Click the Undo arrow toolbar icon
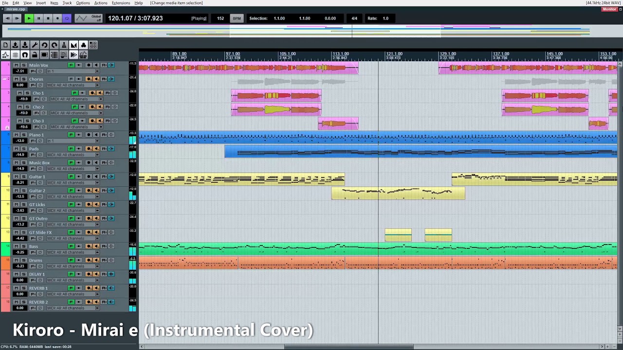 coord(44,45)
